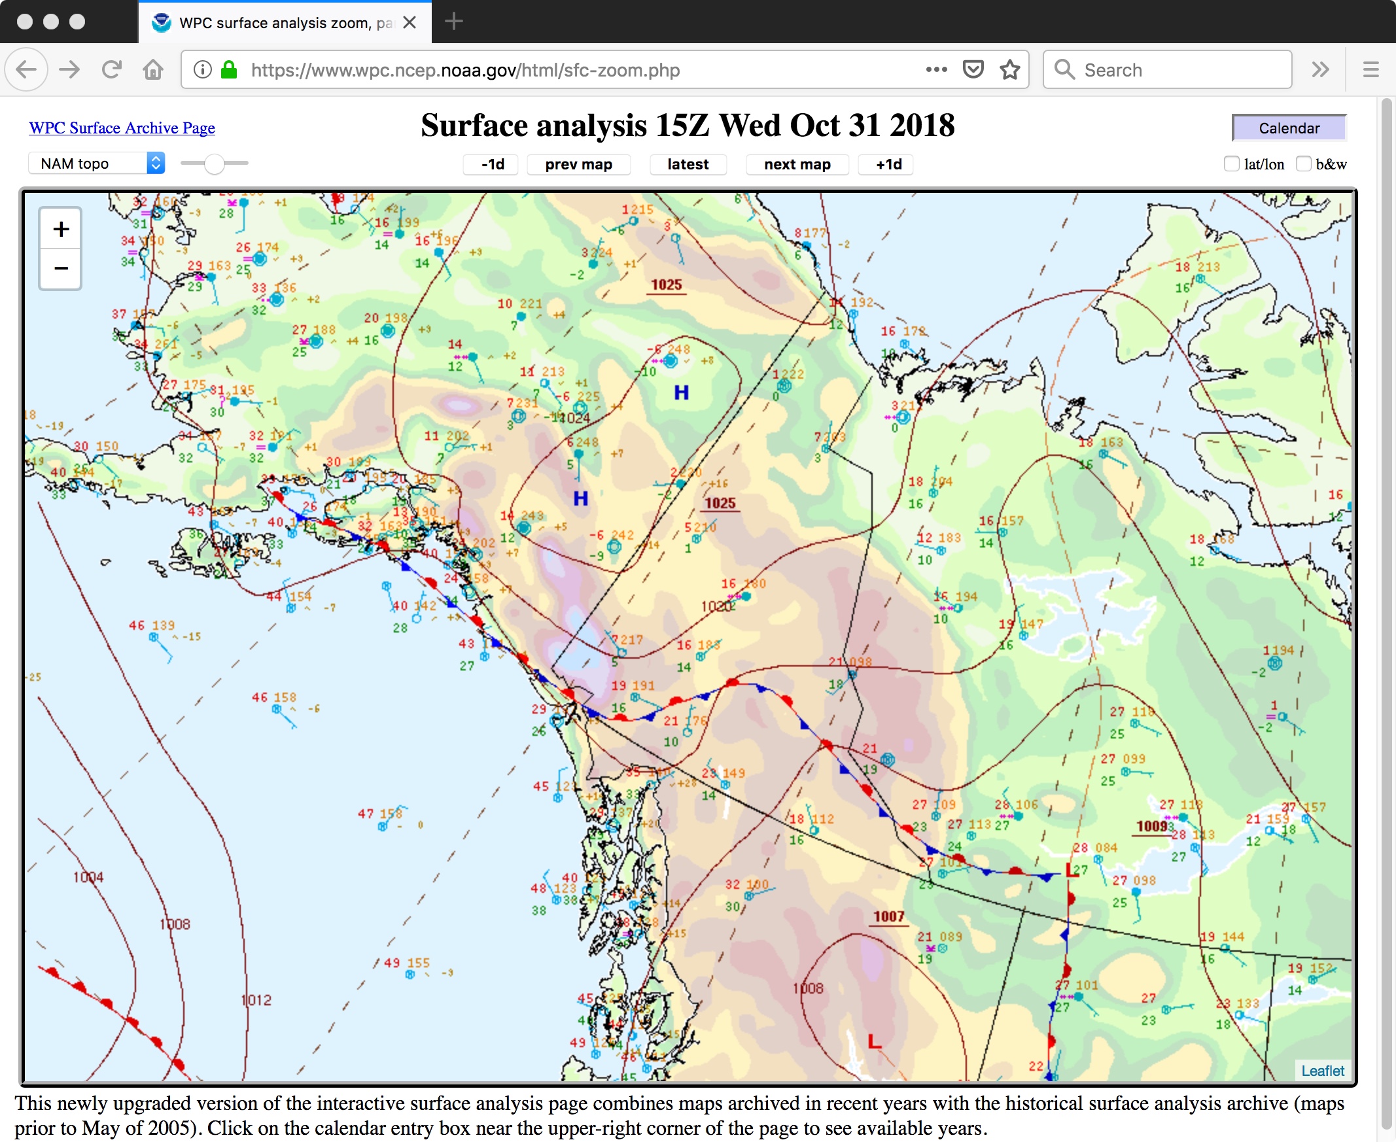Image resolution: width=1396 pixels, height=1142 pixels.
Task: Enable the lat/lon checkbox
Action: click(x=1231, y=164)
